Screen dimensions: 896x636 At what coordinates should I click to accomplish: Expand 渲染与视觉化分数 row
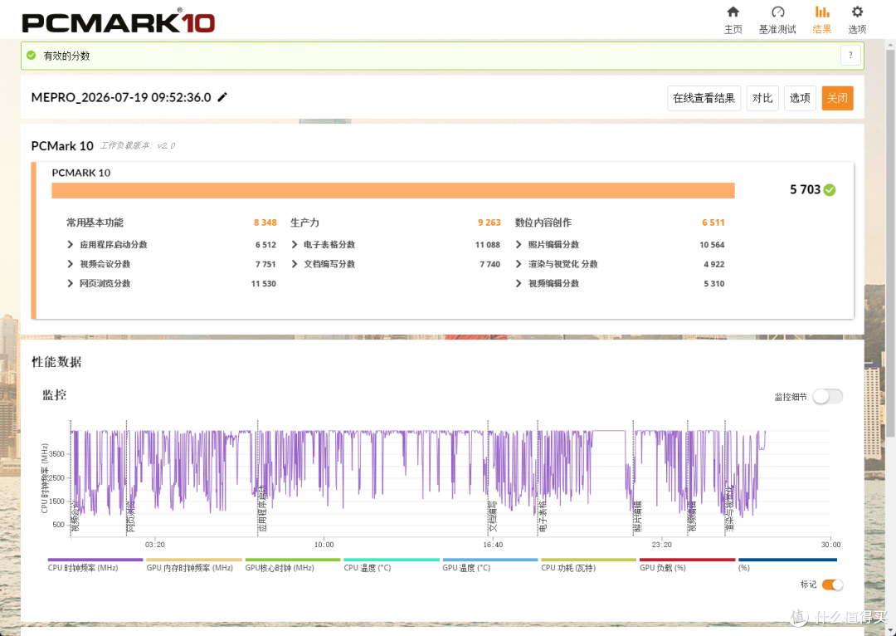(519, 264)
